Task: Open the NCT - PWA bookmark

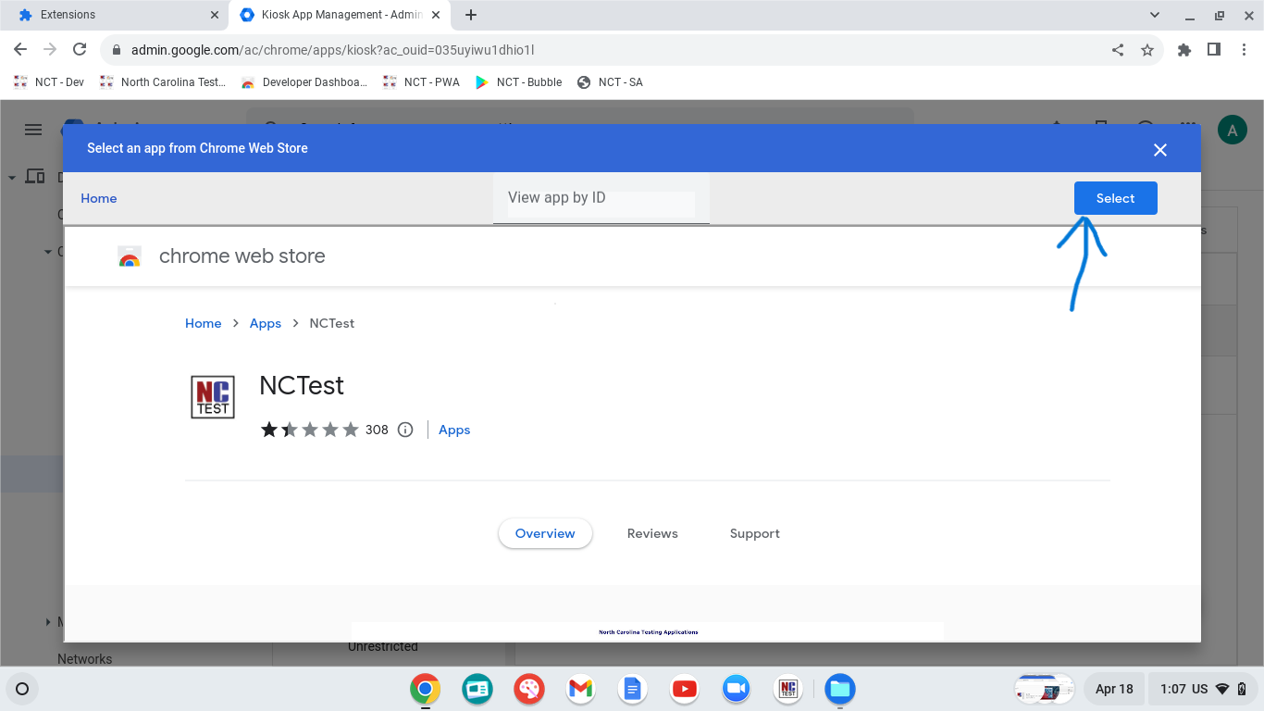Action: click(422, 82)
